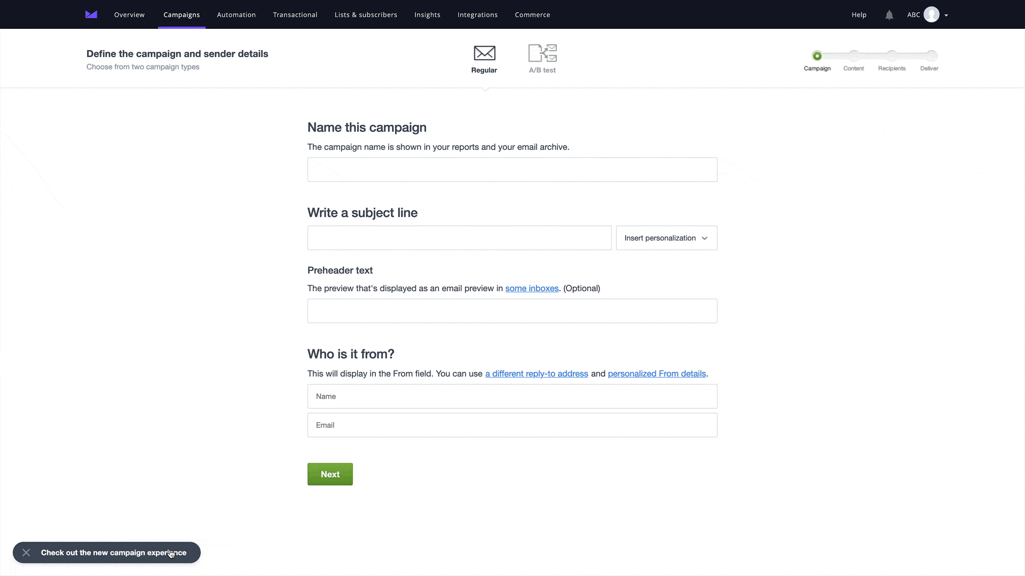The image size is (1025, 576).
Task: Click the user avatar icon
Action: coord(932,14)
